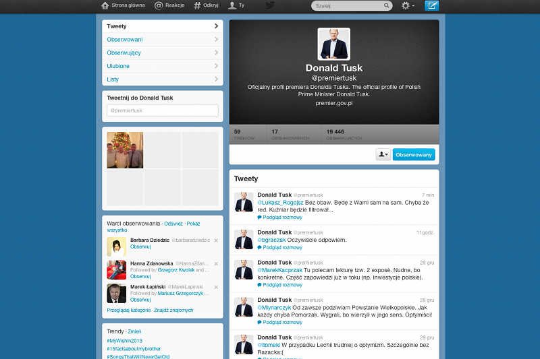
Task: Open #15factsaboutmybrother trend
Action: click(134, 349)
